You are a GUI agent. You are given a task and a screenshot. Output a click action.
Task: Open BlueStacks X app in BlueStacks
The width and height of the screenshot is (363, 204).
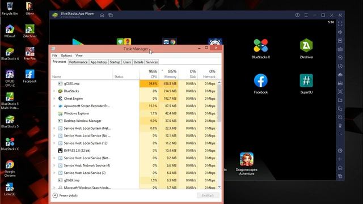coord(261,49)
